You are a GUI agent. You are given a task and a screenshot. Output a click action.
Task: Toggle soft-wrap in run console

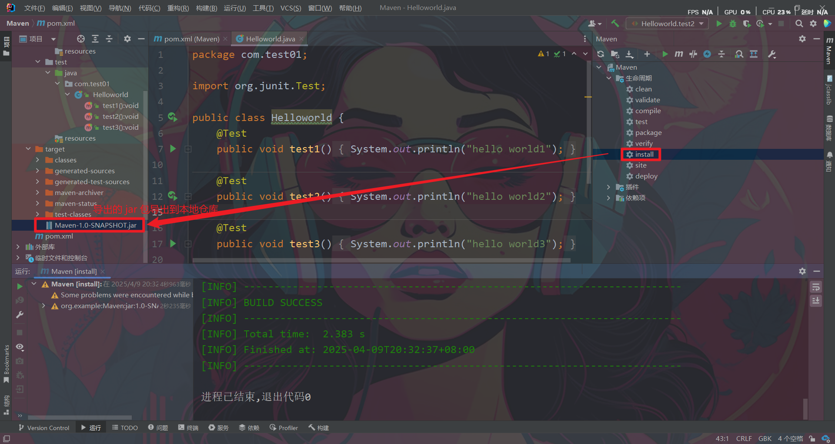[816, 287]
